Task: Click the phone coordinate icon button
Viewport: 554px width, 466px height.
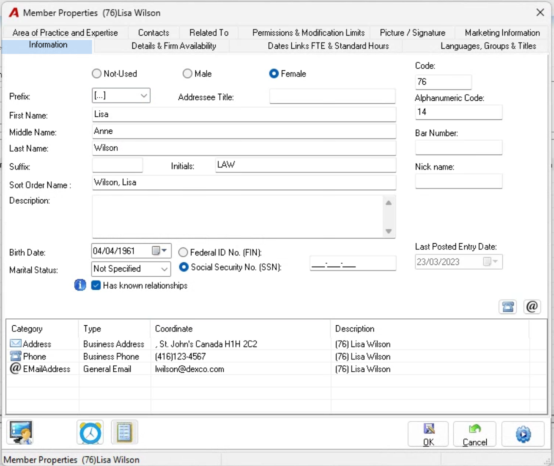Action: click(x=508, y=307)
